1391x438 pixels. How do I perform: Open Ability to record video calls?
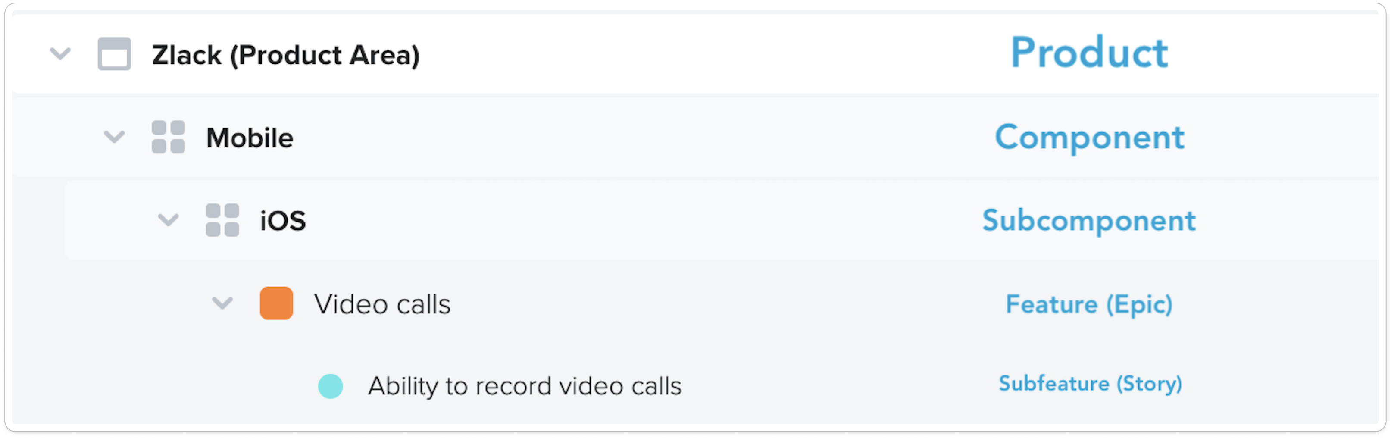pyautogui.click(x=524, y=386)
